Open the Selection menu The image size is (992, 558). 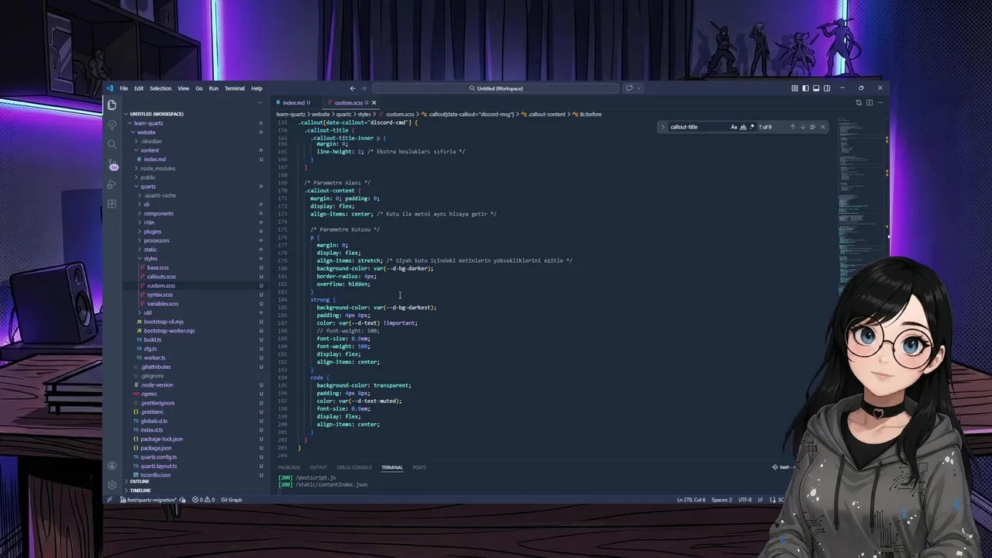[160, 88]
